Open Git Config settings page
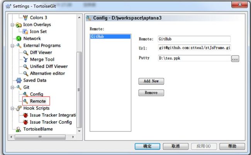This screenshot has height=155, width=251. [37, 94]
